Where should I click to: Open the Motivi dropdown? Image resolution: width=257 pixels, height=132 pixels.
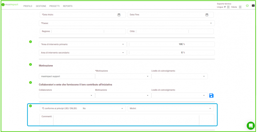click(210, 108)
